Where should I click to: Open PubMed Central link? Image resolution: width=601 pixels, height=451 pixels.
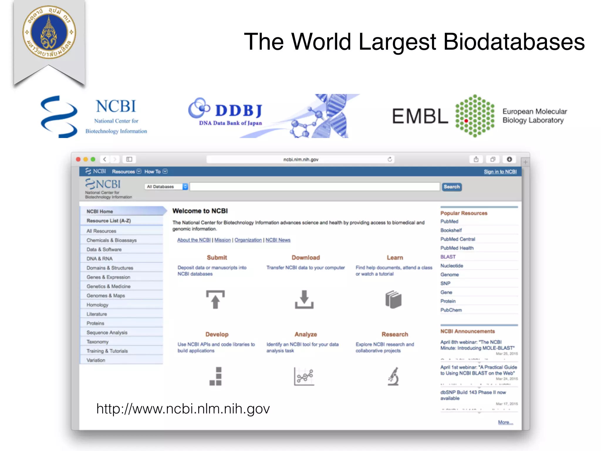click(458, 239)
